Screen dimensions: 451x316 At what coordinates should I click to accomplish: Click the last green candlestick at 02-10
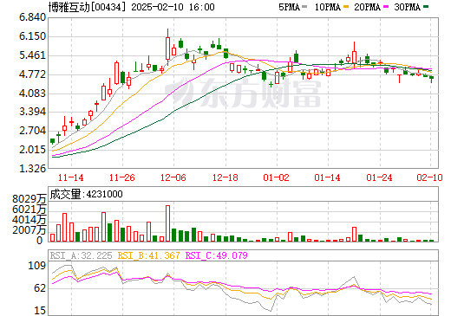432,78
